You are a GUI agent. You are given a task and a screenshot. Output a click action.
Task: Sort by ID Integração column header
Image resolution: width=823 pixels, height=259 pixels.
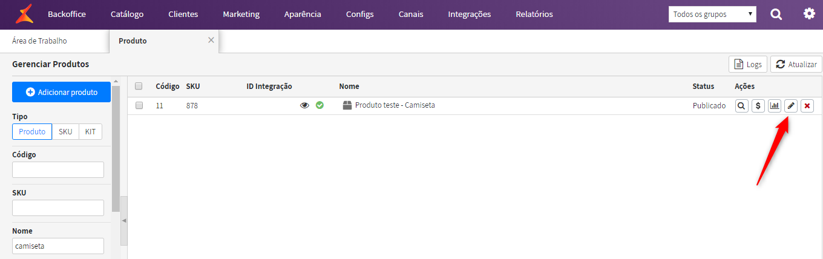coord(269,87)
